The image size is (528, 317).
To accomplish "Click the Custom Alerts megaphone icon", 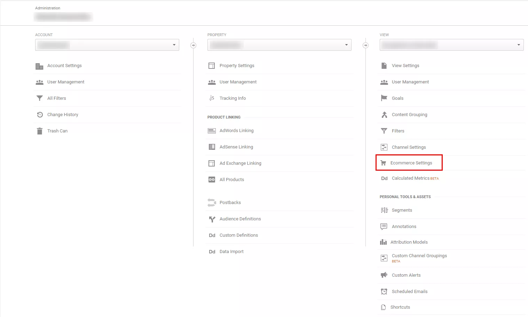I will [x=384, y=275].
